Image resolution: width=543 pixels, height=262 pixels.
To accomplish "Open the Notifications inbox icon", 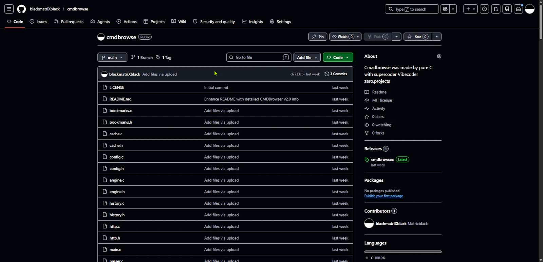I will (x=518, y=9).
